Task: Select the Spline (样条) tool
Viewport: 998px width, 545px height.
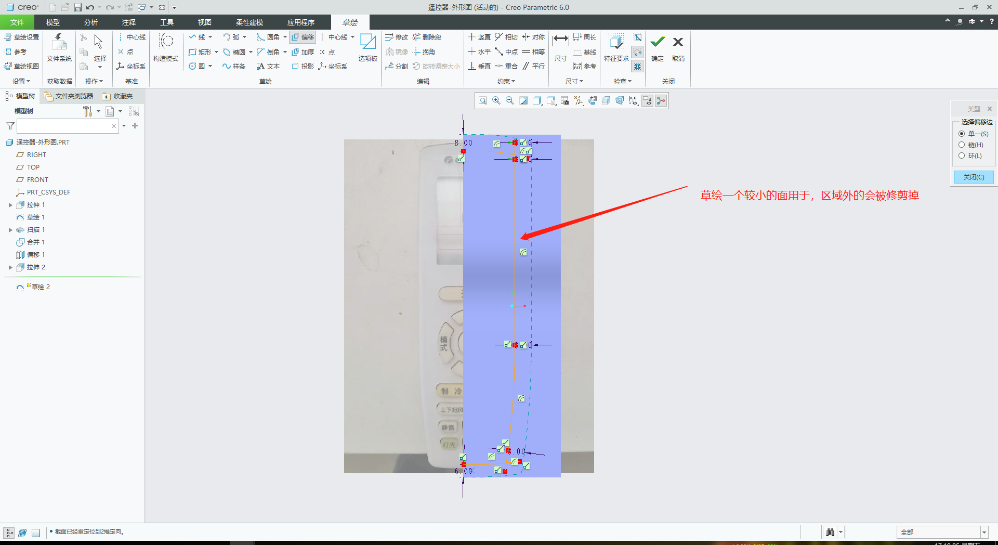Action: pyautogui.click(x=234, y=67)
